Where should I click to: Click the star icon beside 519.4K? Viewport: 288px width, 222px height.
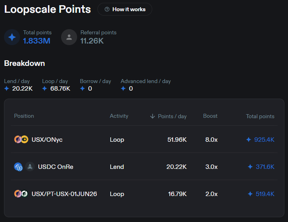250,194
